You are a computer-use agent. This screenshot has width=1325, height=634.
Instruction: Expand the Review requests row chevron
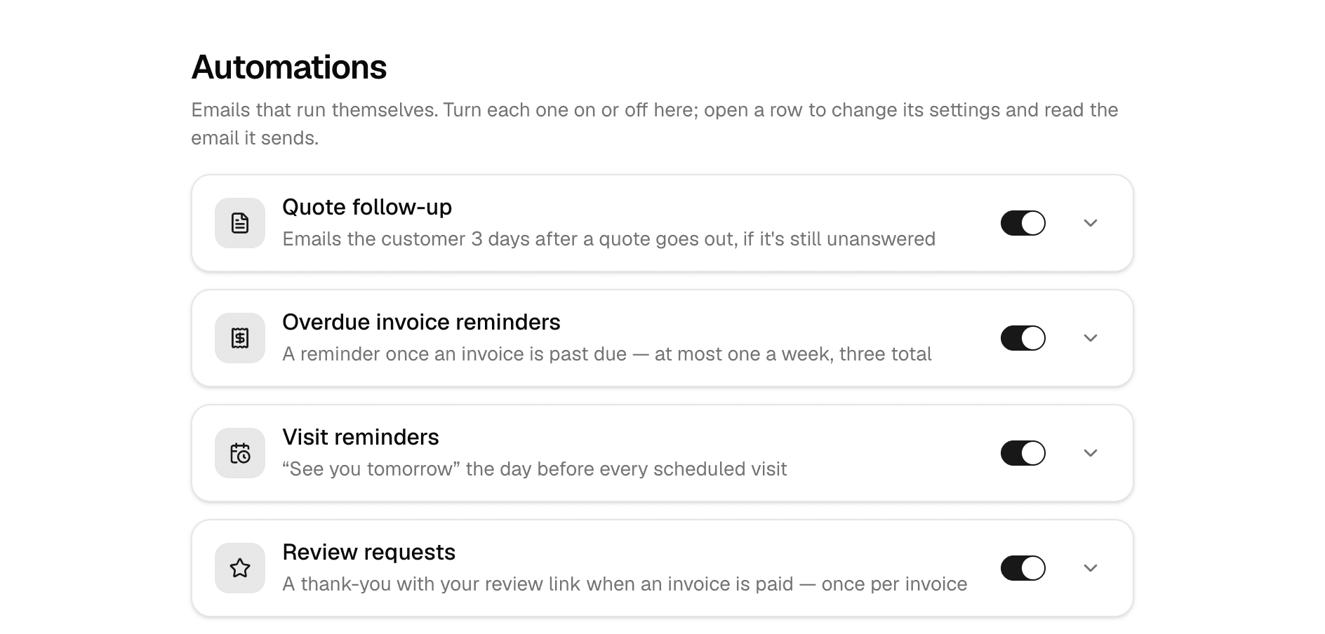[1090, 568]
